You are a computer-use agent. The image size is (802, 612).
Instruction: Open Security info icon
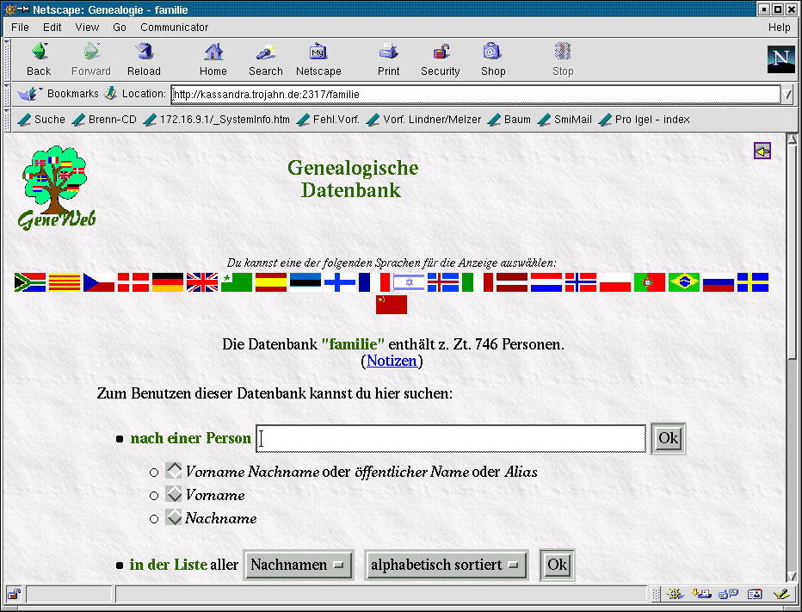(x=441, y=52)
